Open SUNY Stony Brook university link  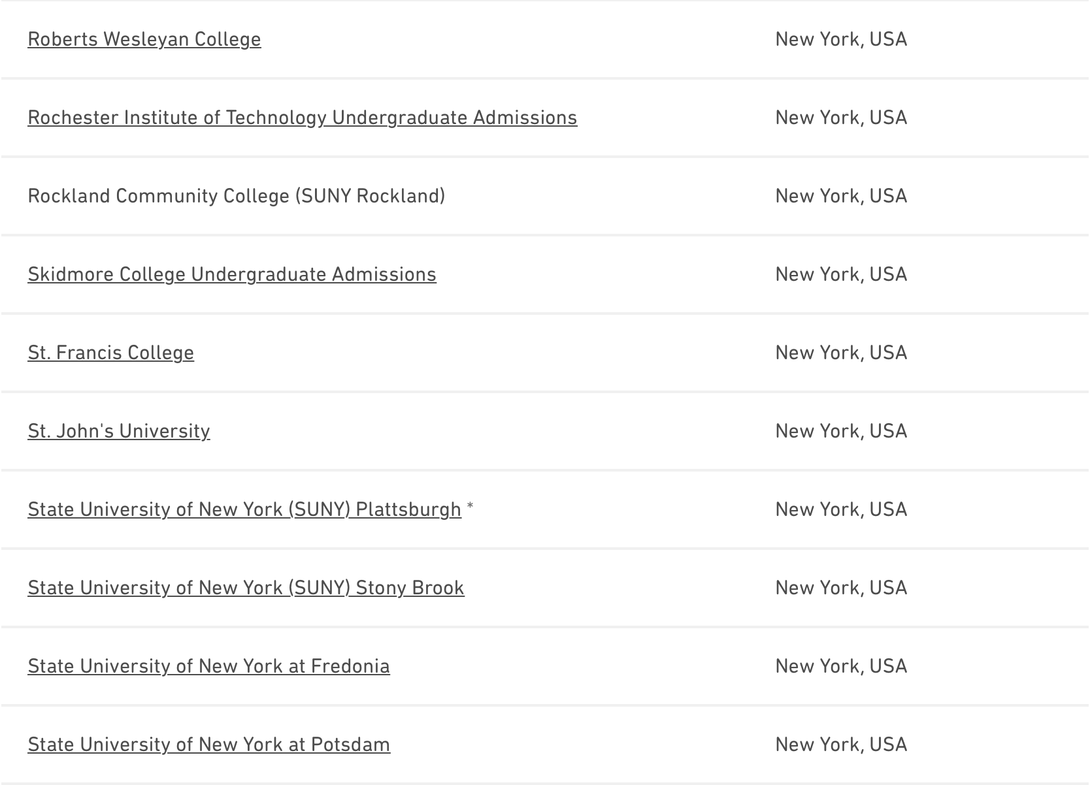point(246,588)
